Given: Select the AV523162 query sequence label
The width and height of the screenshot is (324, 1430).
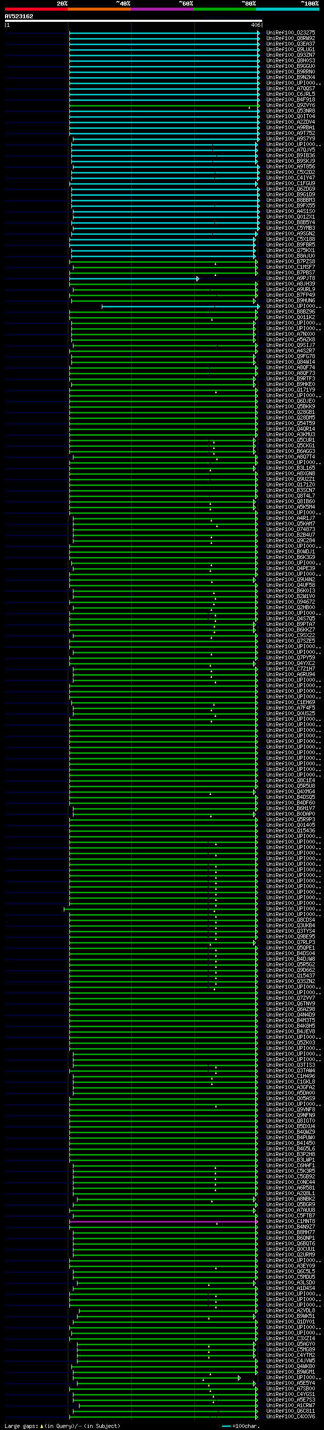Looking at the screenshot, I should coord(19,16).
